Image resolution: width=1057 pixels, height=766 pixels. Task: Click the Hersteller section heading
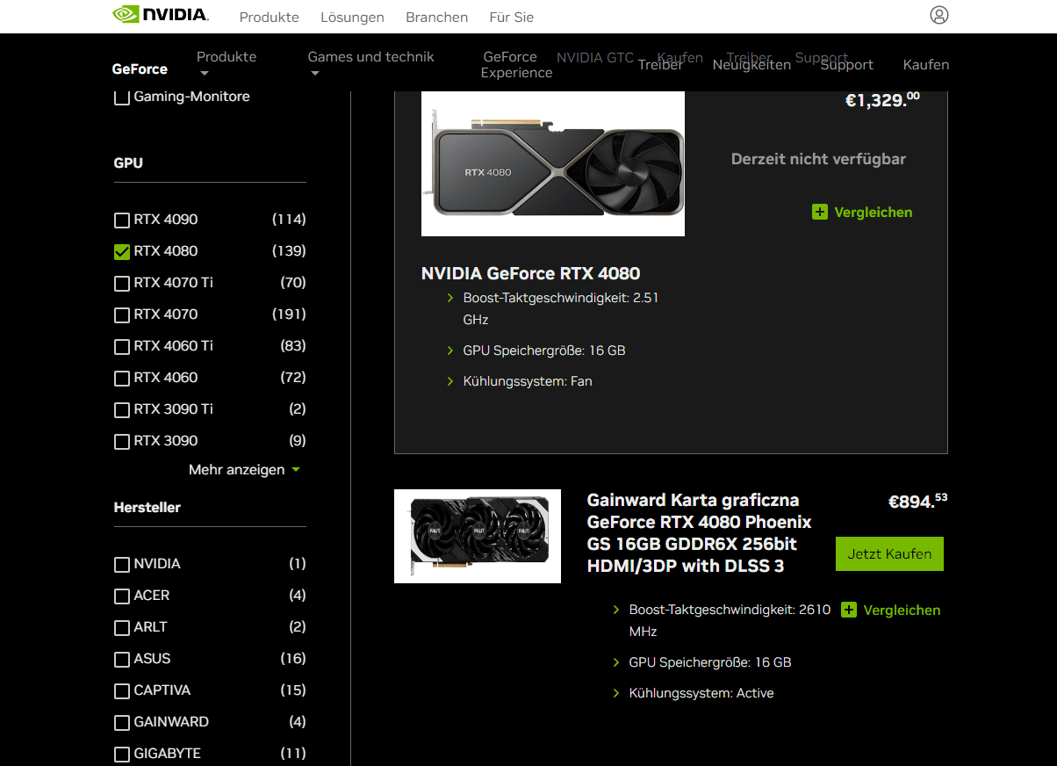click(147, 508)
